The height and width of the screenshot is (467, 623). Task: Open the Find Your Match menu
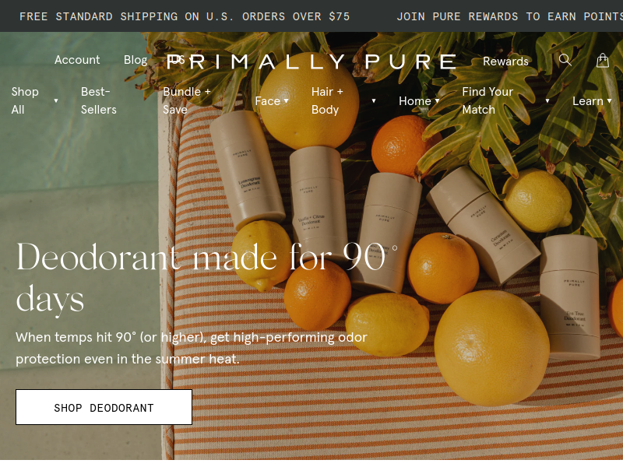(x=487, y=100)
